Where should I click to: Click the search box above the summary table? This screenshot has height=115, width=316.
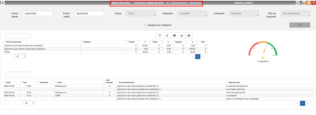[18, 36]
